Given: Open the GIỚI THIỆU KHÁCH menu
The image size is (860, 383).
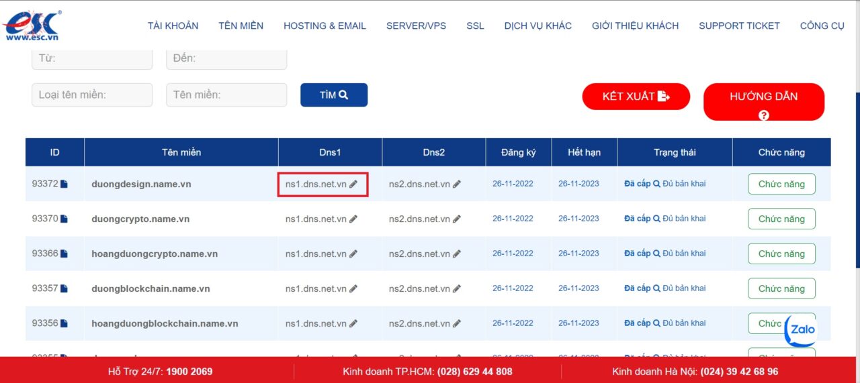Looking at the screenshot, I should [x=635, y=26].
